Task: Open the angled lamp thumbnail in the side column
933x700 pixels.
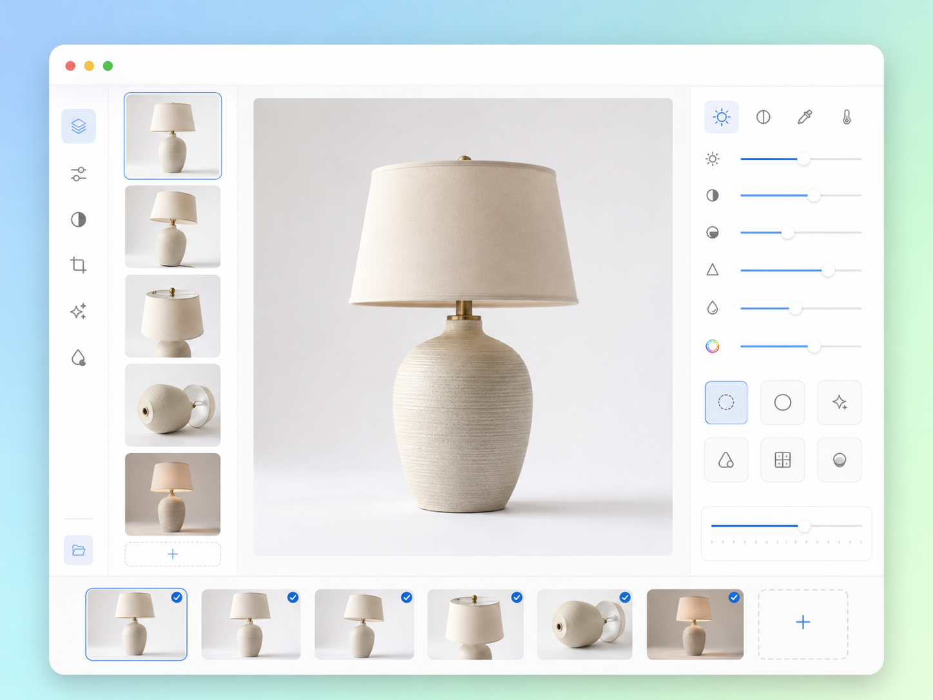Action: [173, 227]
